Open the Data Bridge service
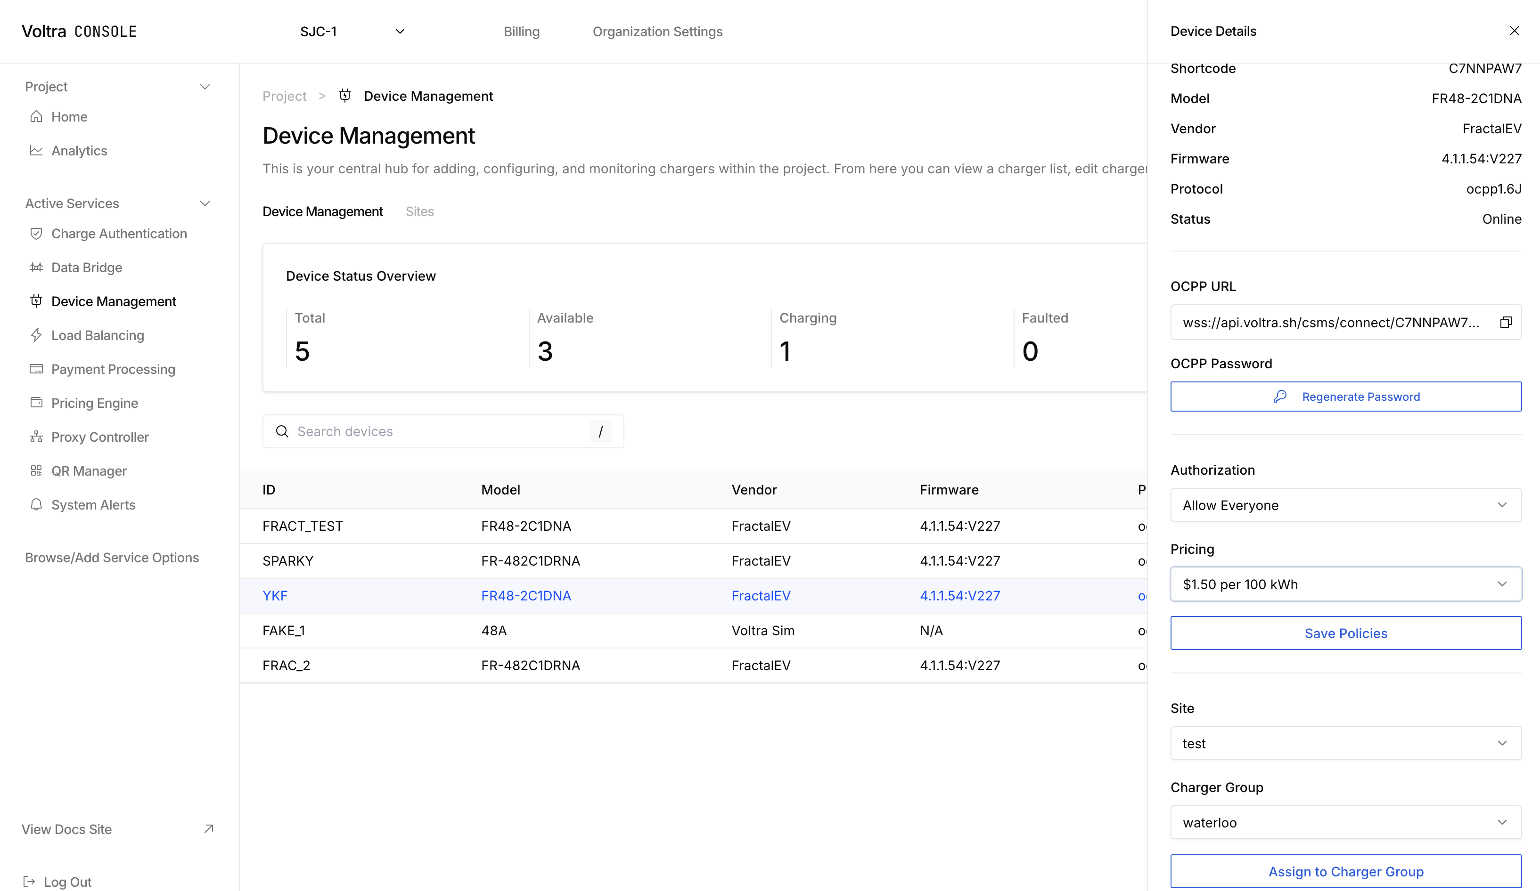This screenshot has width=1540, height=891. pyautogui.click(x=87, y=267)
